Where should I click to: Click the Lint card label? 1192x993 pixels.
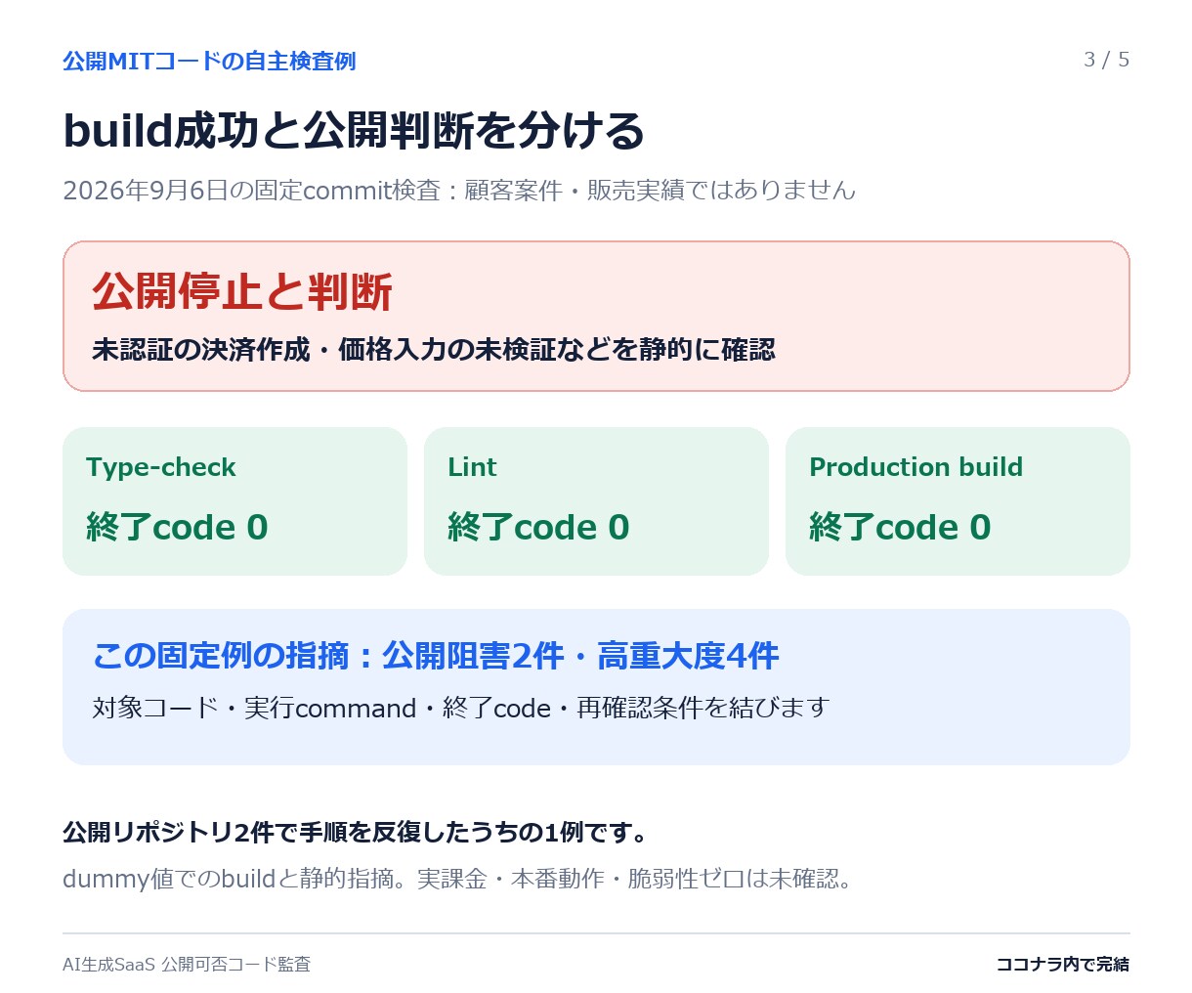click(x=472, y=467)
